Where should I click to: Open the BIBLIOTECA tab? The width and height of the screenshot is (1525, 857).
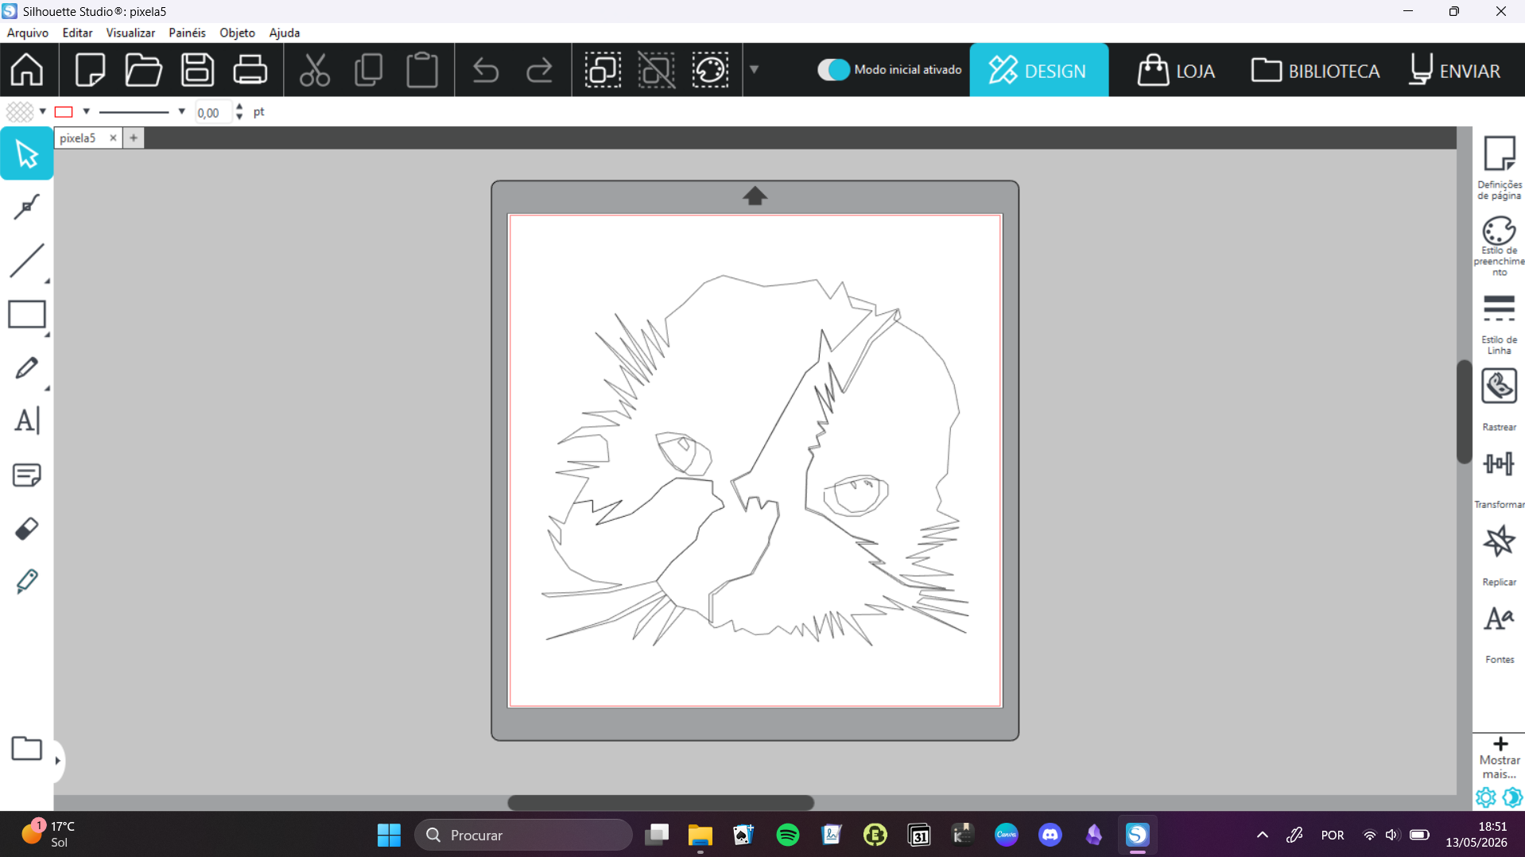pos(1315,70)
